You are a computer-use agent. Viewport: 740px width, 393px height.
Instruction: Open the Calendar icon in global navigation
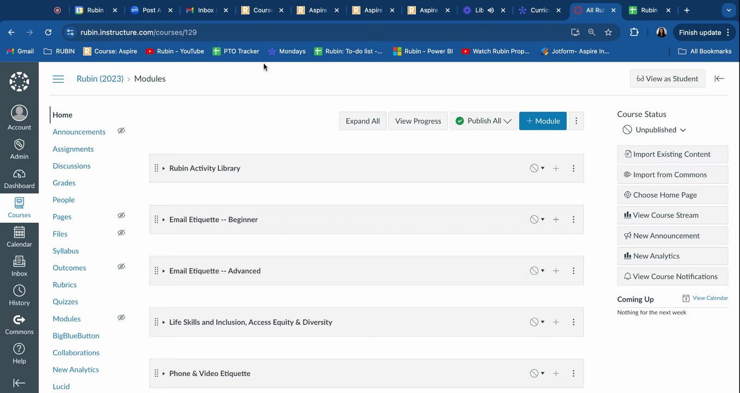(19, 233)
